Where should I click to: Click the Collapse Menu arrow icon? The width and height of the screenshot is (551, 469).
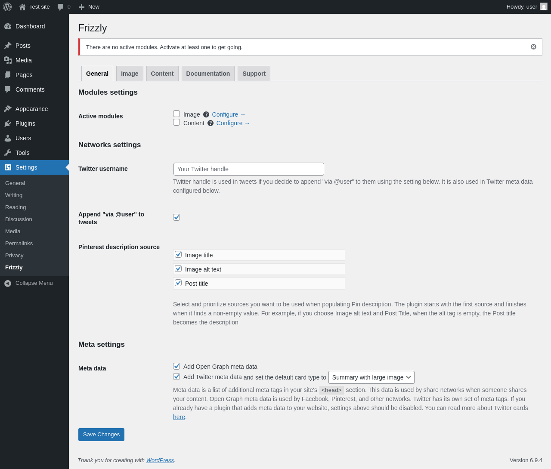(x=8, y=283)
